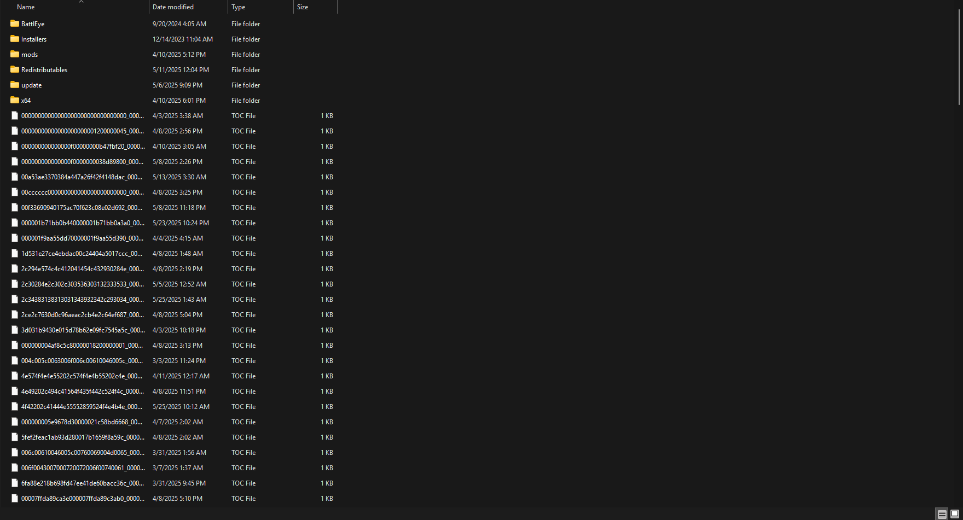The width and height of the screenshot is (963, 520).
Task: Click the BattlEye folder icon
Action: [x=15, y=24]
